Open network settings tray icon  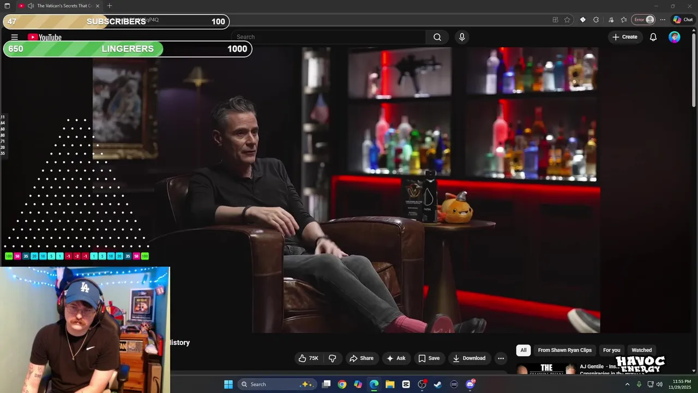click(649, 384)
